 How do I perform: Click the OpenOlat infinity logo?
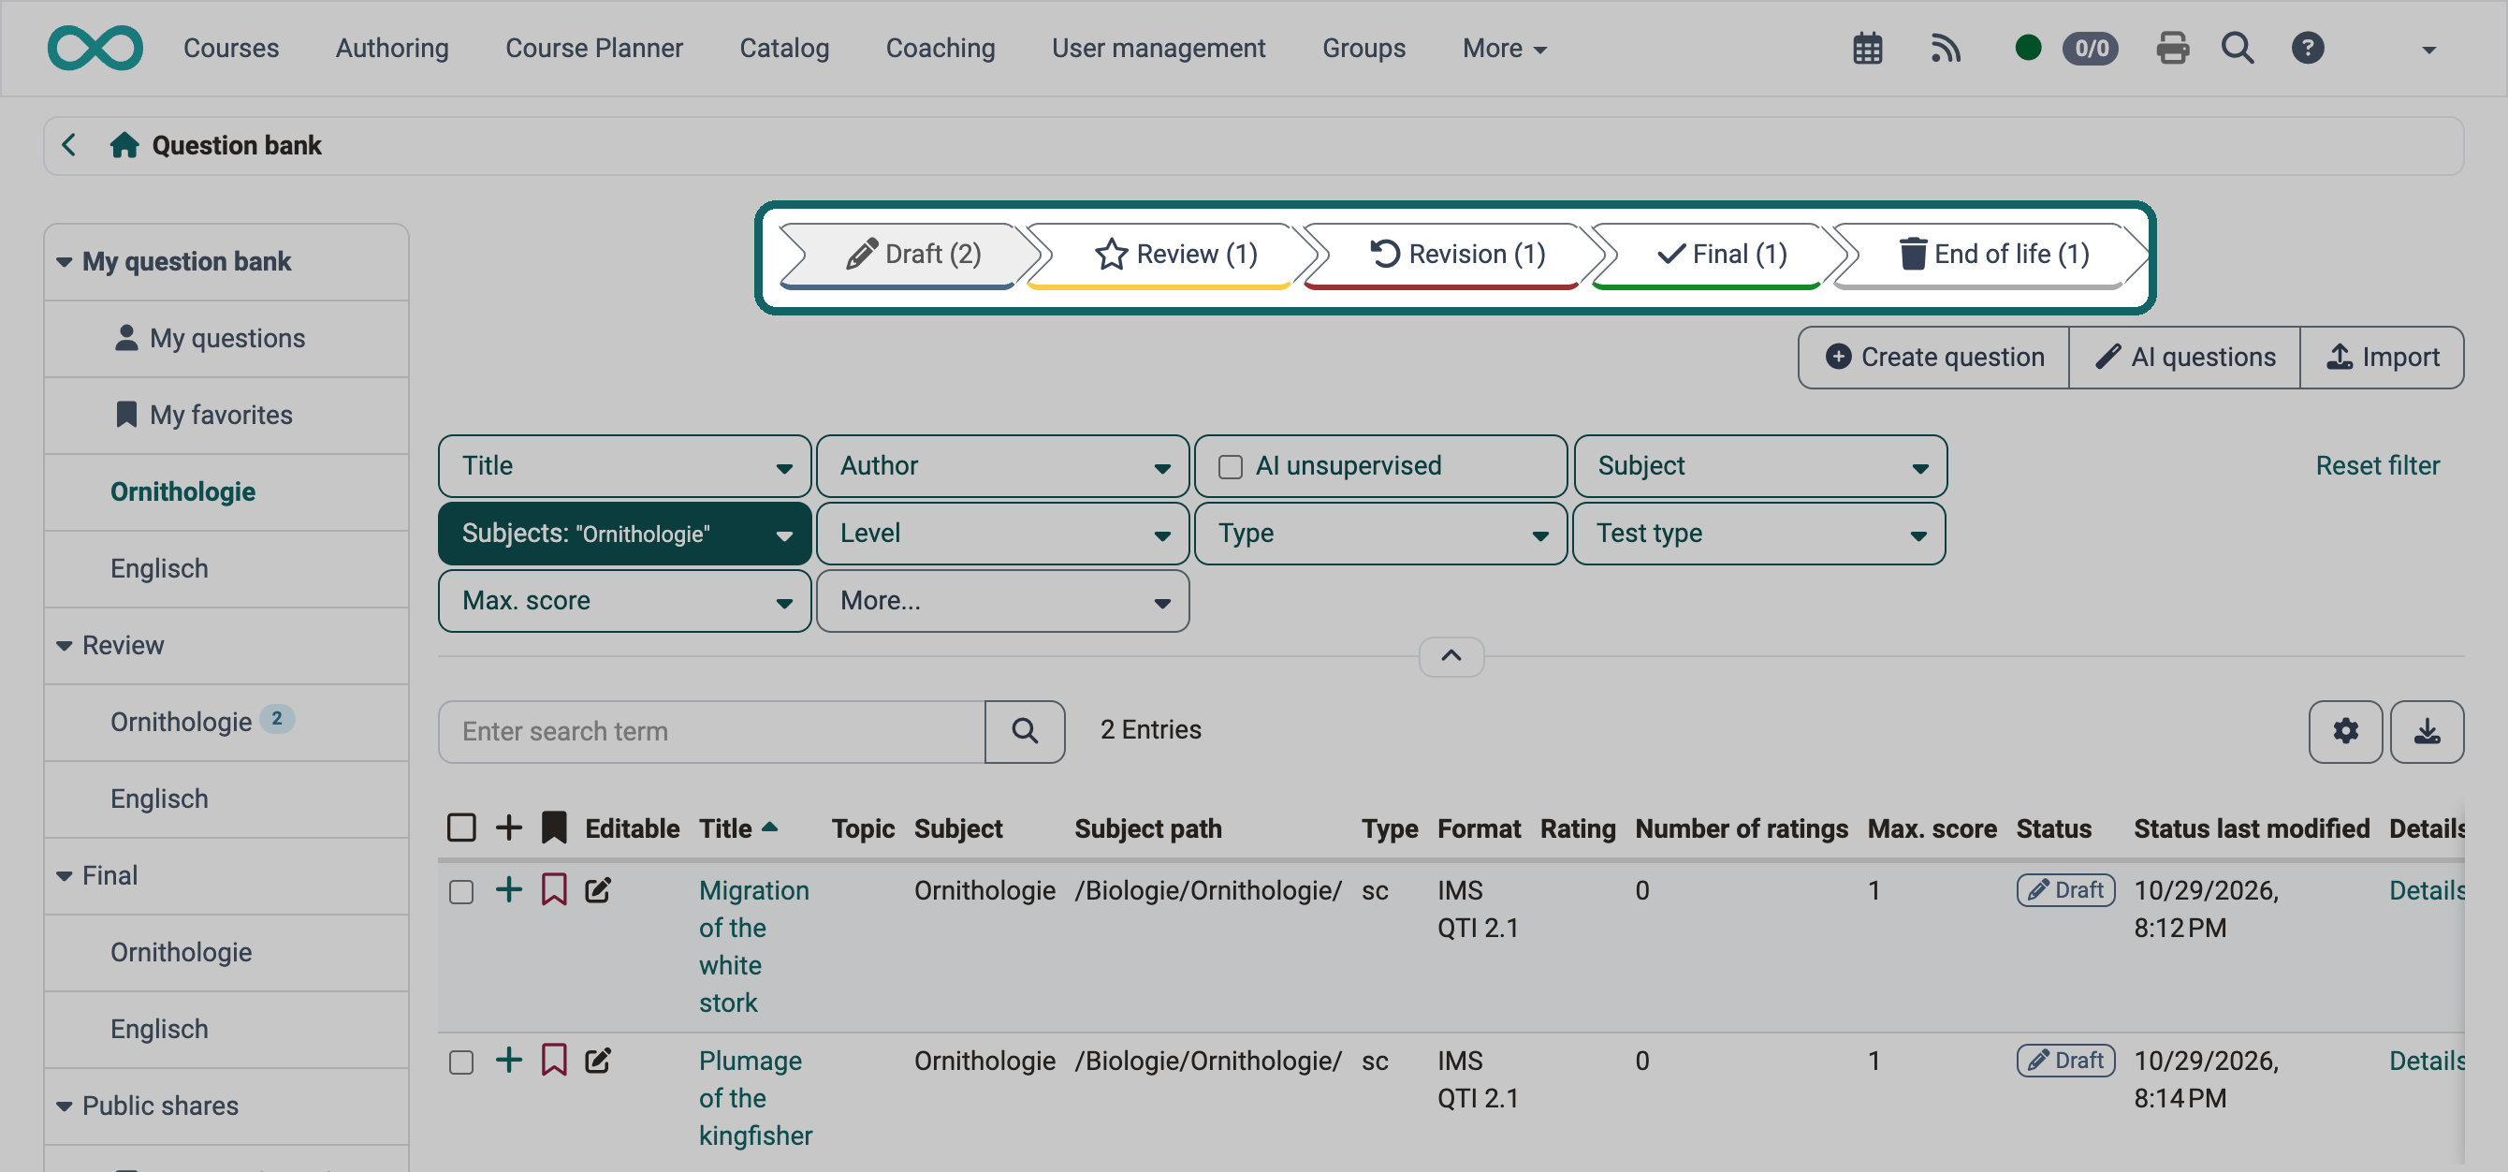[x=95, y=49]
